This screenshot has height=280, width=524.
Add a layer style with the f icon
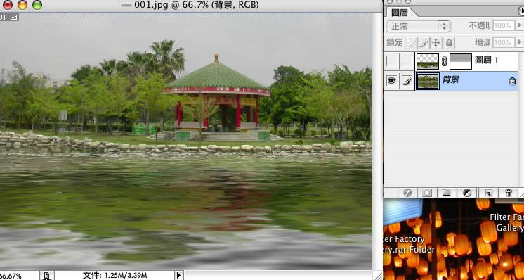point(407,193)
